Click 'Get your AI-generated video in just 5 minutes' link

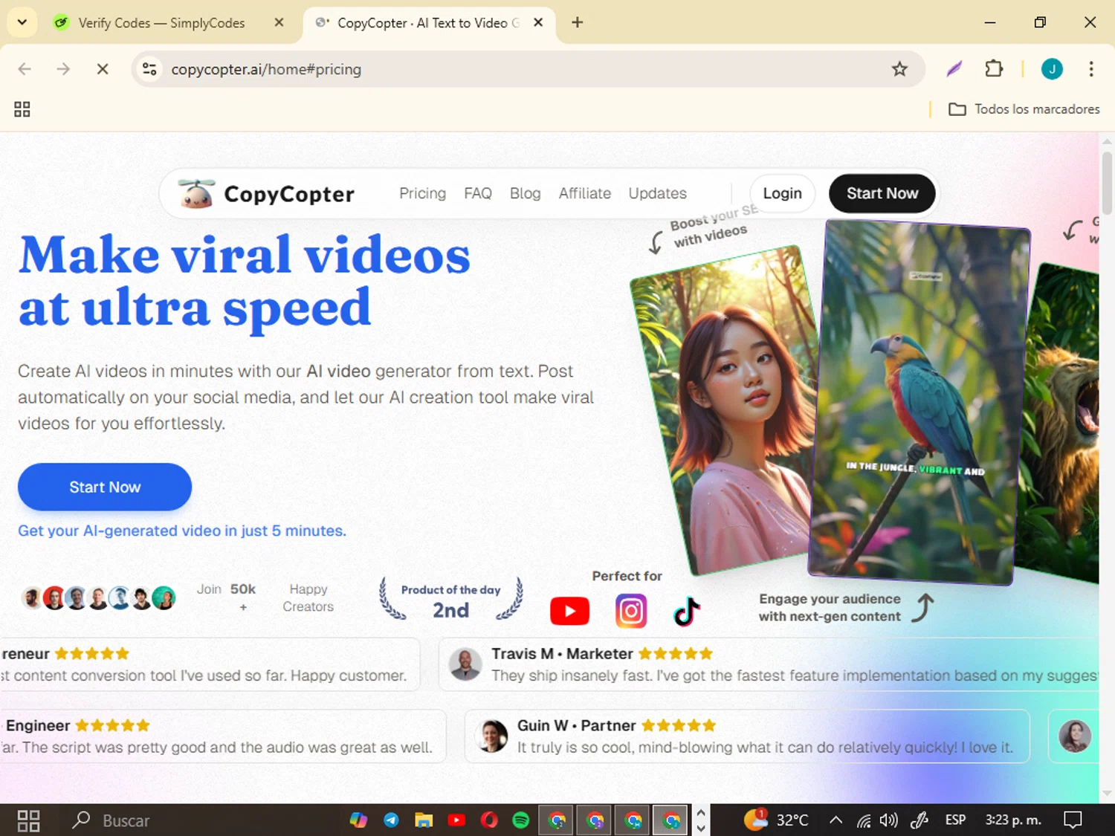[182, 531]
